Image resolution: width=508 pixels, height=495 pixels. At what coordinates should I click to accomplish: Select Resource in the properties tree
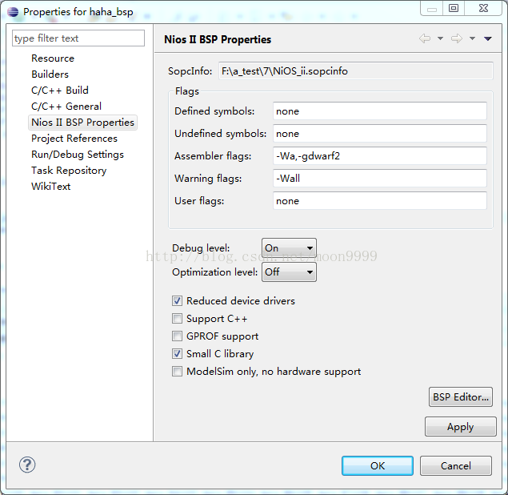[53, 58]
